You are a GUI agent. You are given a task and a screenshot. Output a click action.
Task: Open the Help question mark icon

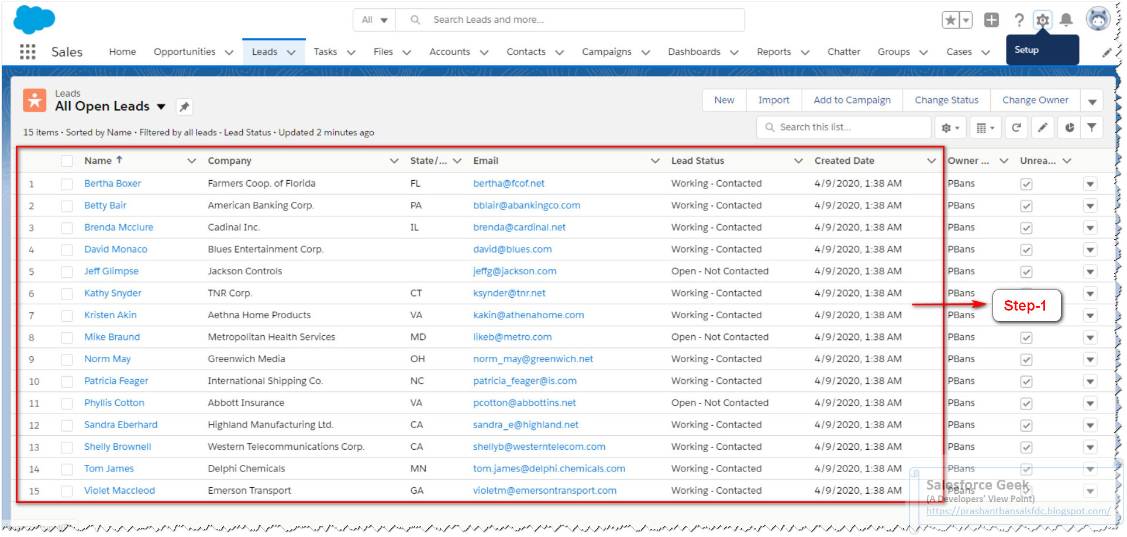tap(1019, 20)
